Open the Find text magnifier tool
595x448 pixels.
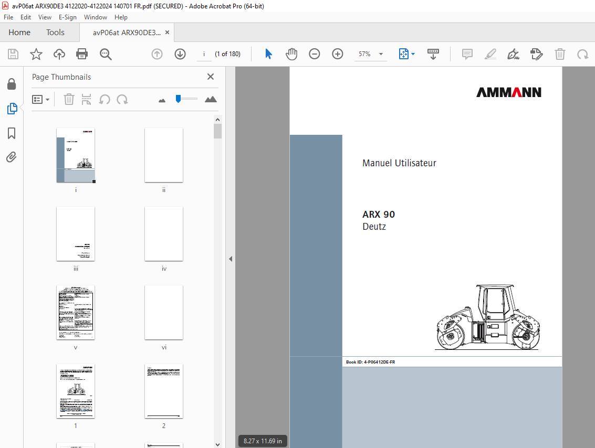tap(106, 54)
